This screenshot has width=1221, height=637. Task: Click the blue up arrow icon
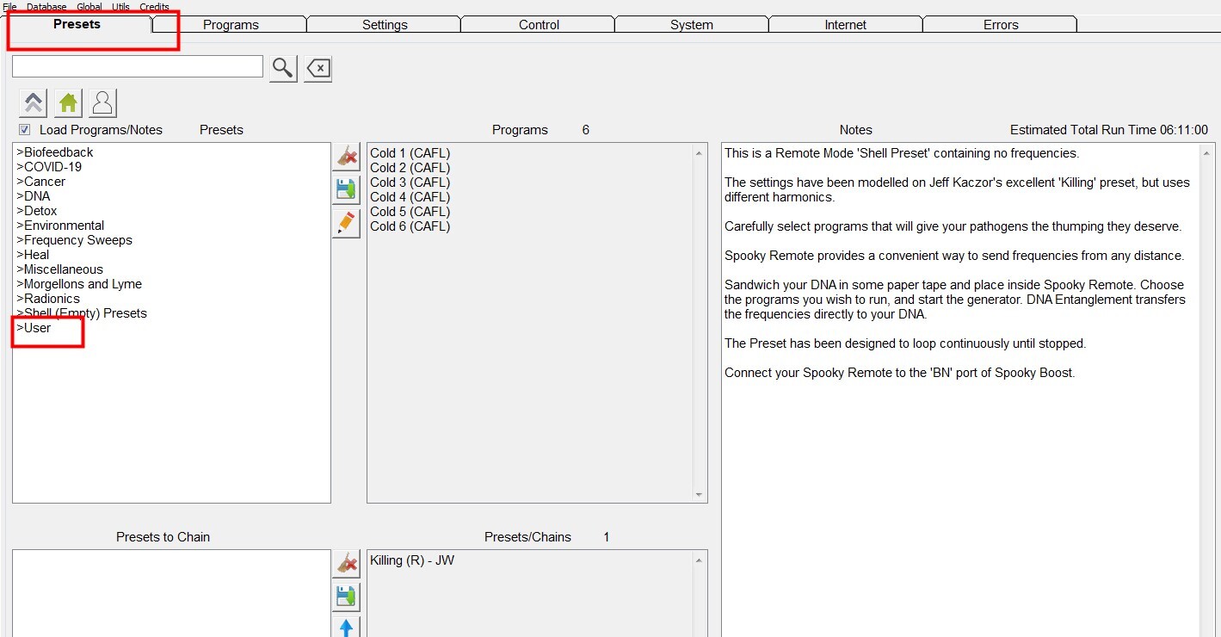click(x=346, y=627)
